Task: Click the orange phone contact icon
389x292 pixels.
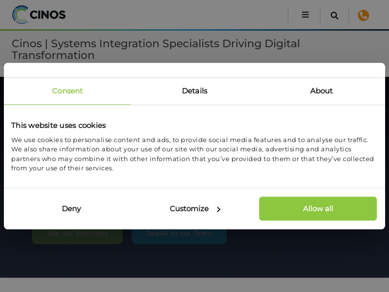Action: click(363, 15)
